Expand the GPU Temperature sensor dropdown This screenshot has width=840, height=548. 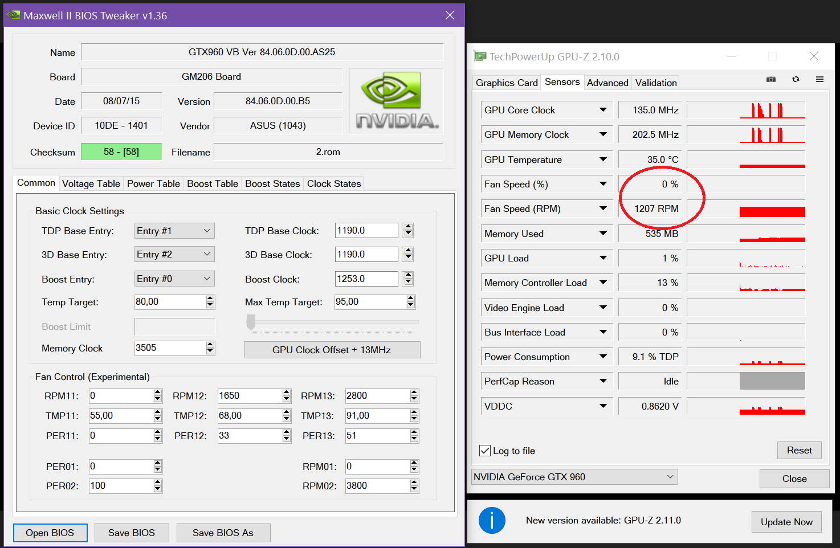(x=603, y=160)
